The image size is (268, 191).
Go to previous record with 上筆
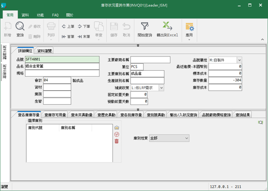[68, 26]
